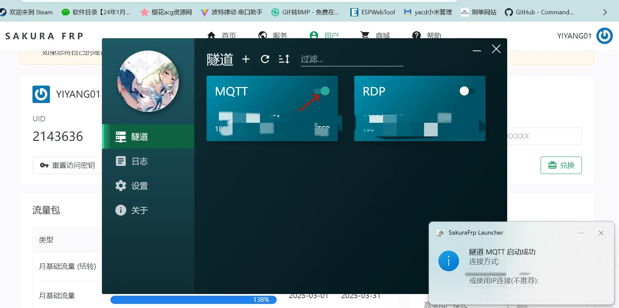Refresh the tunnel list

coord(265,59)
